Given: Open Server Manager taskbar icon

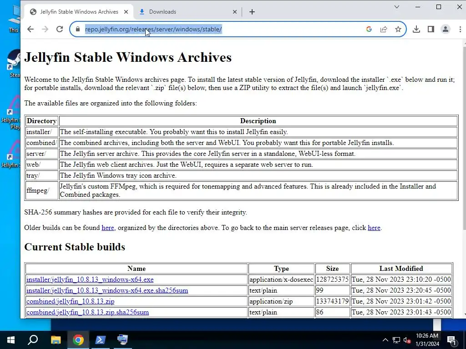Looking at the screenshot, I should pyautogui.click(x=122, y=340).
